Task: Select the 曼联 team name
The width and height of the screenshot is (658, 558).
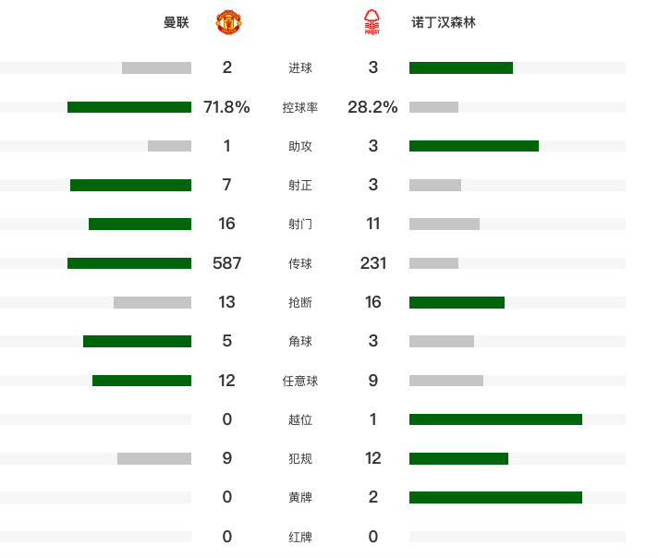Action: click(x=177, y=22)
